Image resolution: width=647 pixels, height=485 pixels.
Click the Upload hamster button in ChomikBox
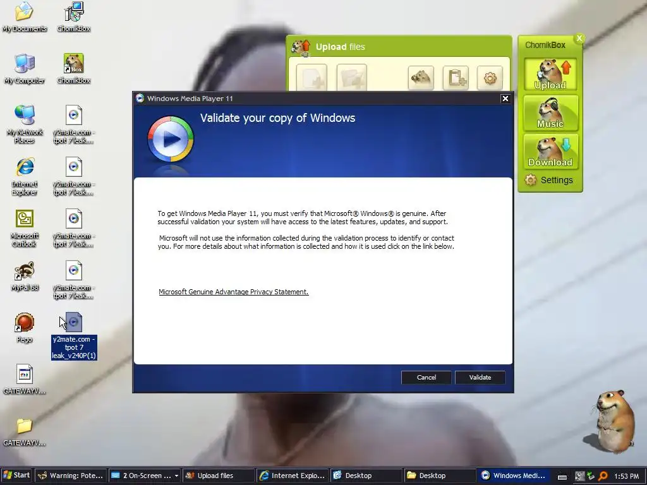click(x=550, y=75)
